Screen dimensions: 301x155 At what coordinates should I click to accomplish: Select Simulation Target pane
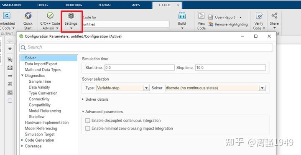[40, 134]
